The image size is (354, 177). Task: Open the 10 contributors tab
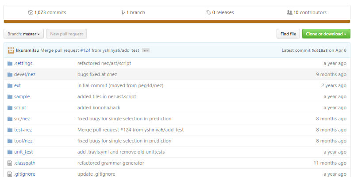[x=310, y=12]
